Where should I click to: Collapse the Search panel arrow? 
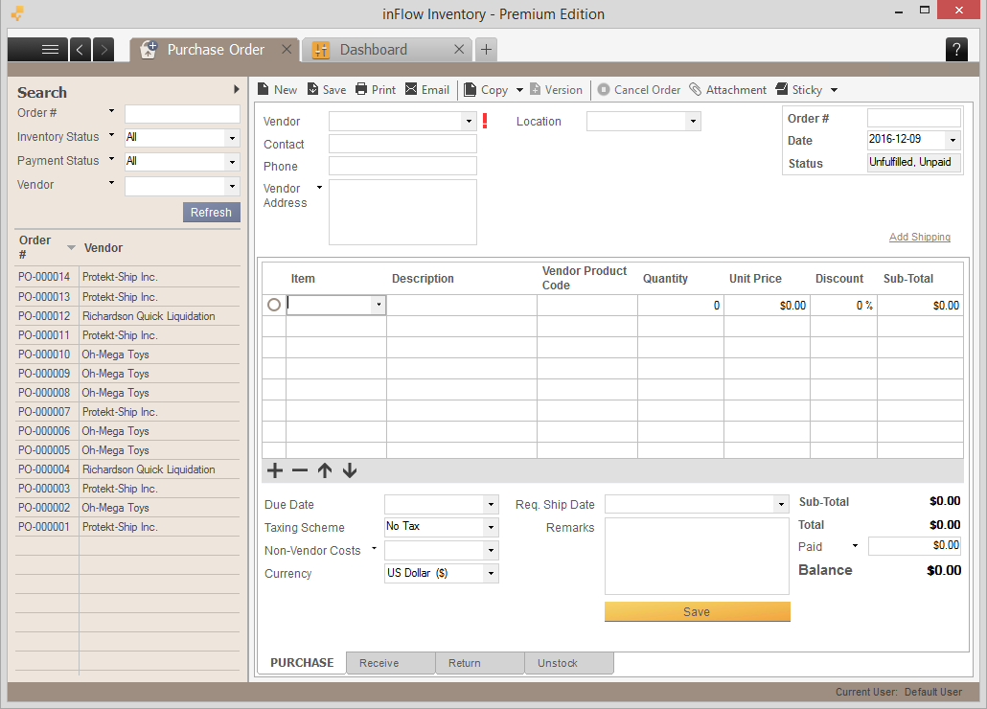tap(236, 89)
